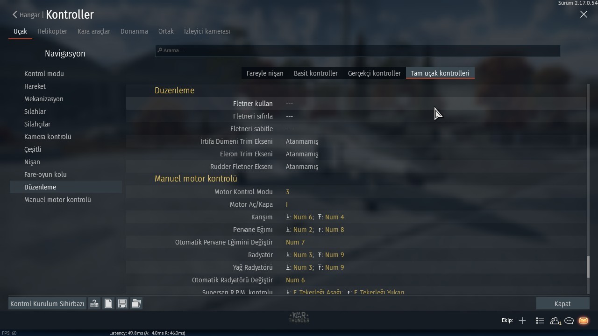
Task: Open the list icon beside Ekip
Action: pos(540,321)
